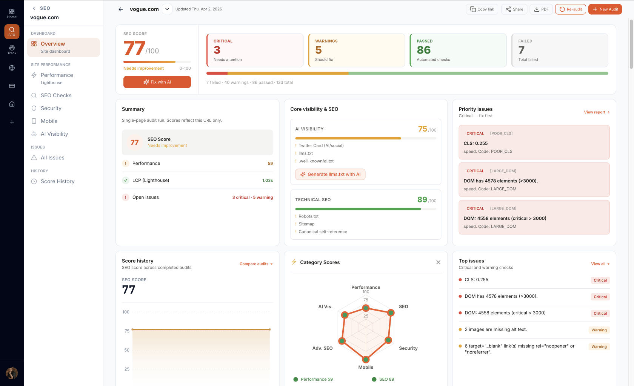Click the card icon in left rail
This screenshot has height=386, width=634.
coord(12,86)
